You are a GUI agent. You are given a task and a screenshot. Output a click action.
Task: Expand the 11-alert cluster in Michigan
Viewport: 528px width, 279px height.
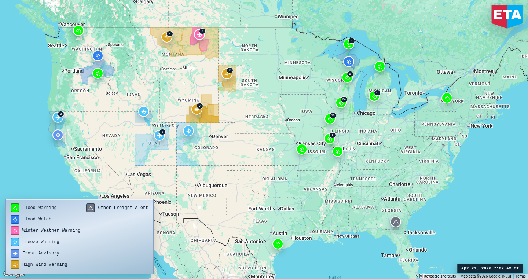click(374, 96)
